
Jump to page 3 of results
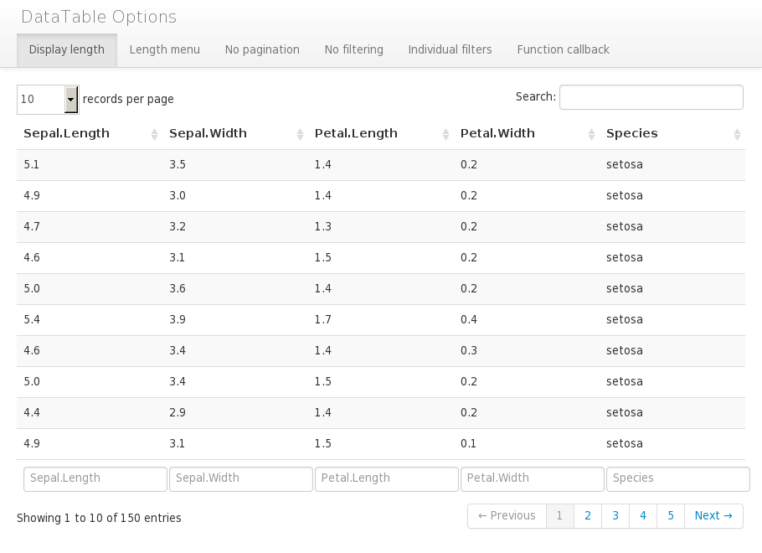[615, 516]
